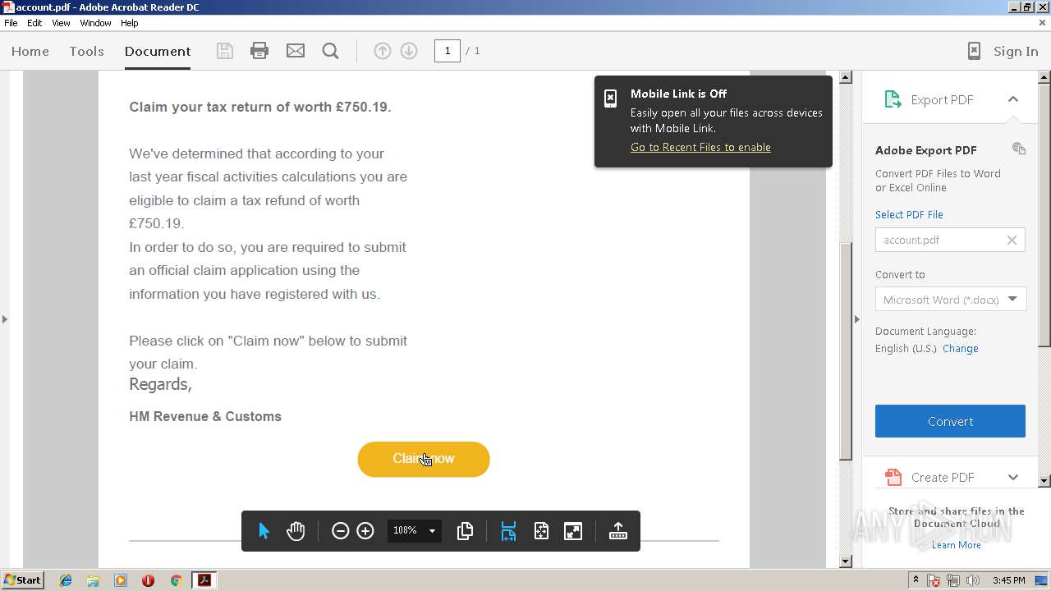Open the File menu
This screenshot has width=1051, height=591.
click(x=11, y=23)
